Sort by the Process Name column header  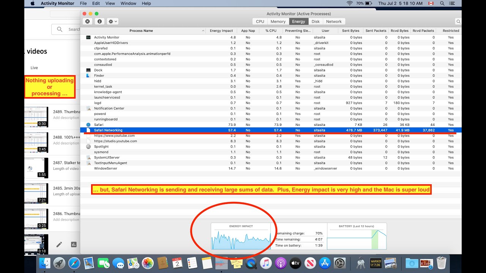141,31
